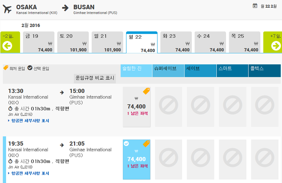The width and height of the screenshot is (282, 183).
Task: Select the 화 23 date tab
Action: tap(176, 42)
